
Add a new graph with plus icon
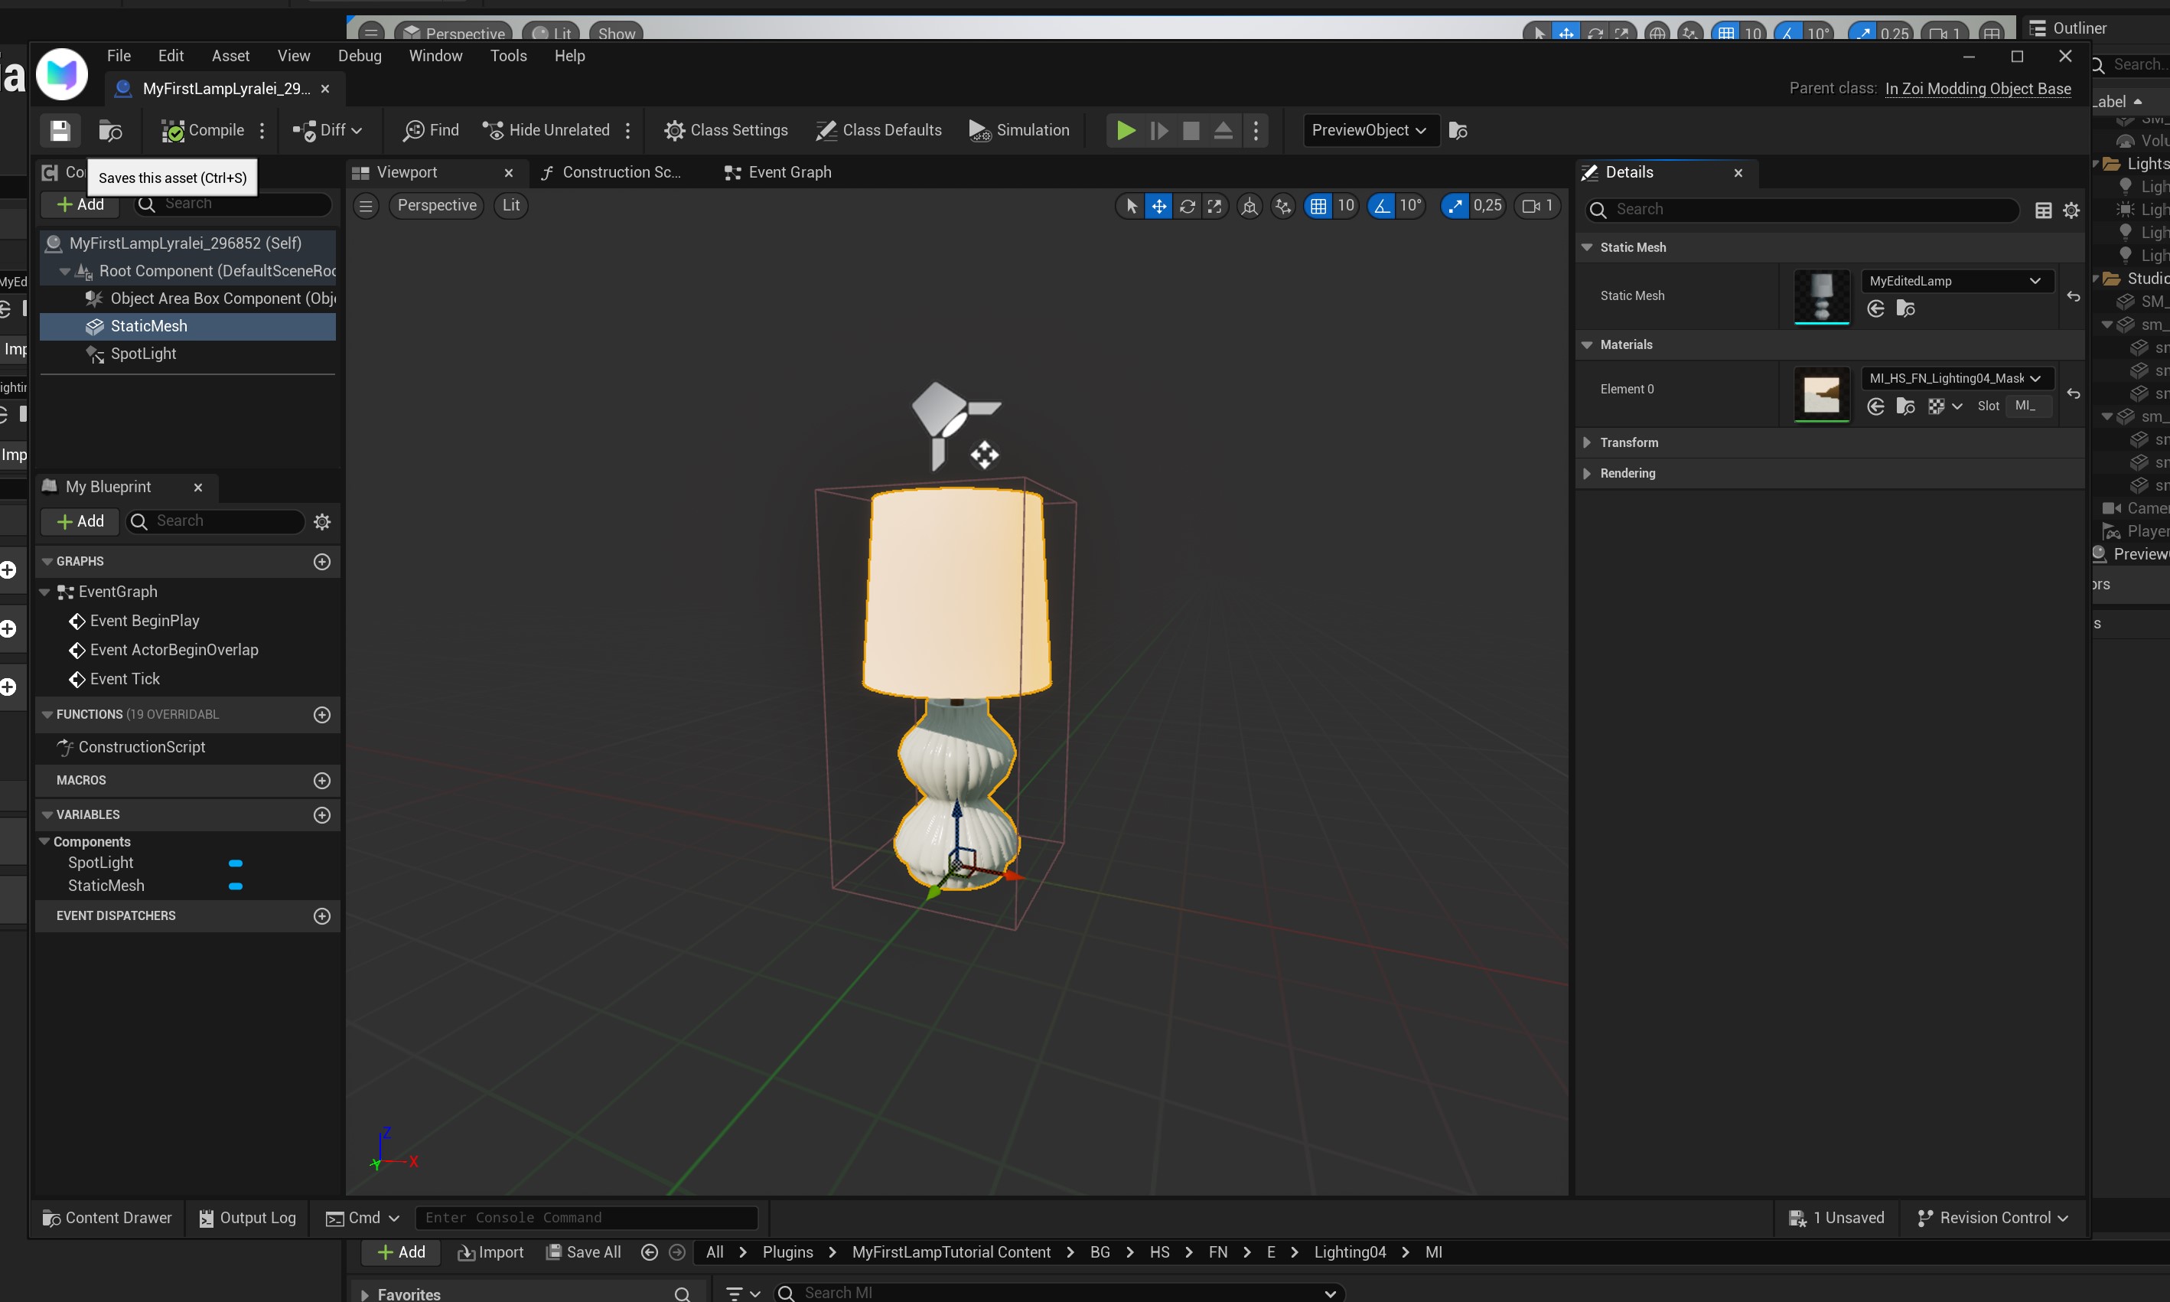(x=322, y=562)
